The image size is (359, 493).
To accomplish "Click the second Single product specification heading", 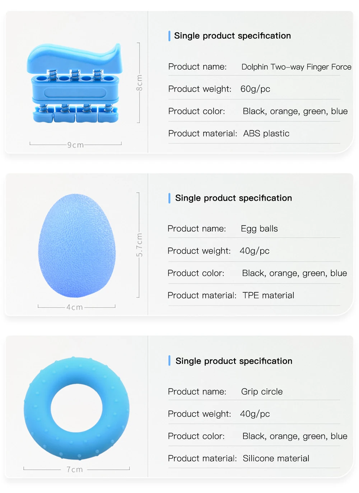I will coord(233,198).
